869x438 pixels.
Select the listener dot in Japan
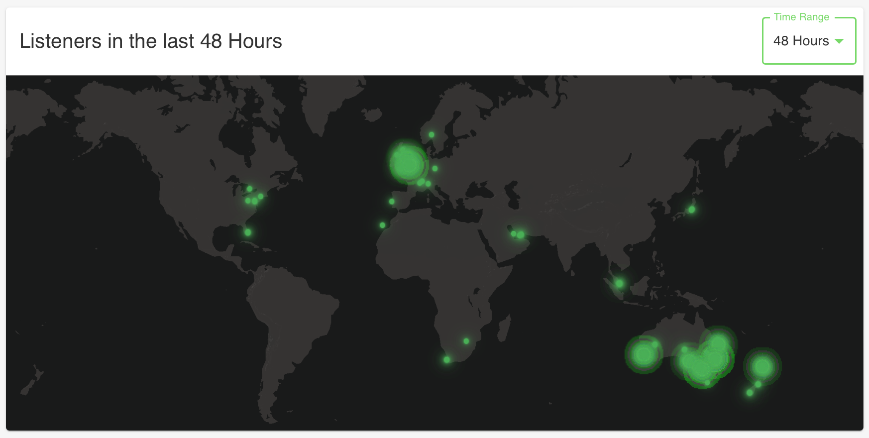pyautogui.click(x=691, y=210)
